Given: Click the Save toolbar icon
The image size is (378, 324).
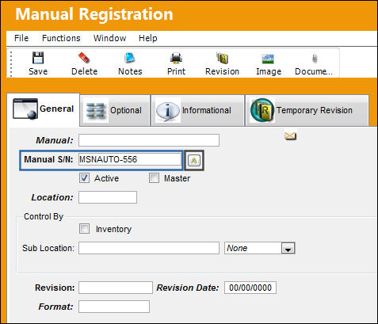Looking at the screenshot, I should [x=38, y=58].
